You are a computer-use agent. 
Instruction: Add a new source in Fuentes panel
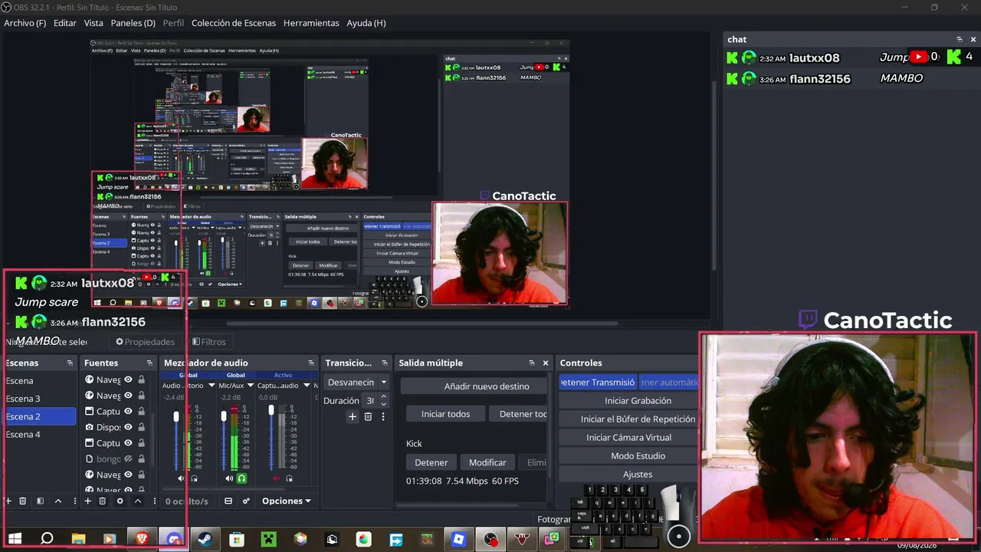coord(87,501)
